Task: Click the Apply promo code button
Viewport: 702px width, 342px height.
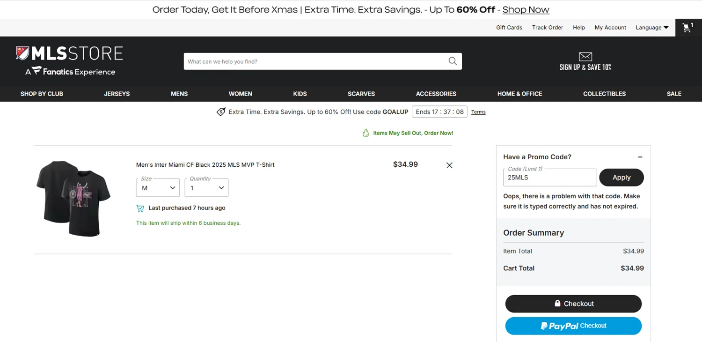Action: [622, 178]
